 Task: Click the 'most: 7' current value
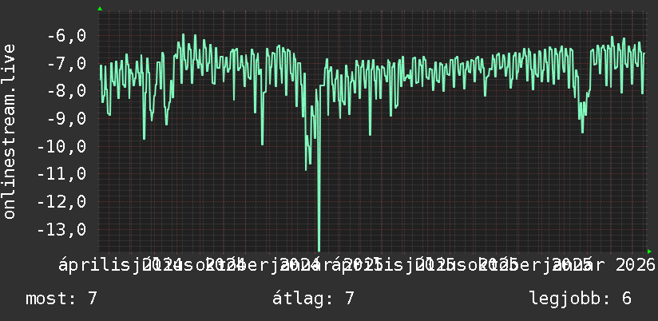[61, 299]
